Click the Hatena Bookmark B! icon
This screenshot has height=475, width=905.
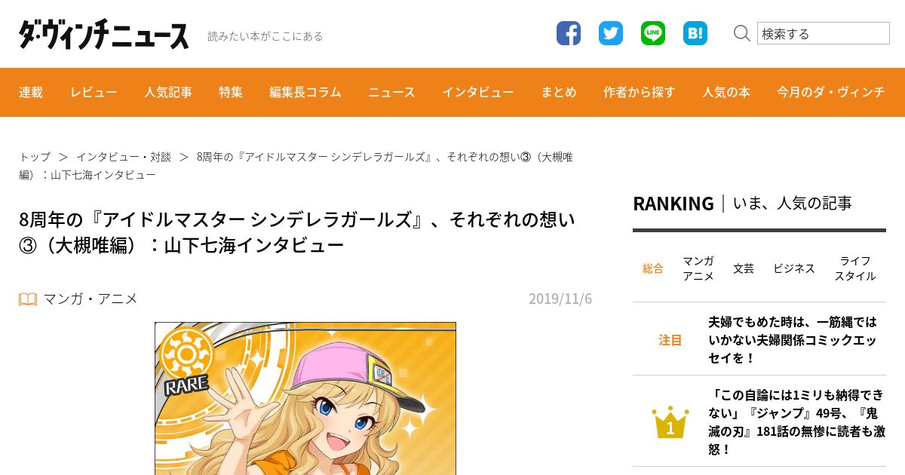point(695,33)
